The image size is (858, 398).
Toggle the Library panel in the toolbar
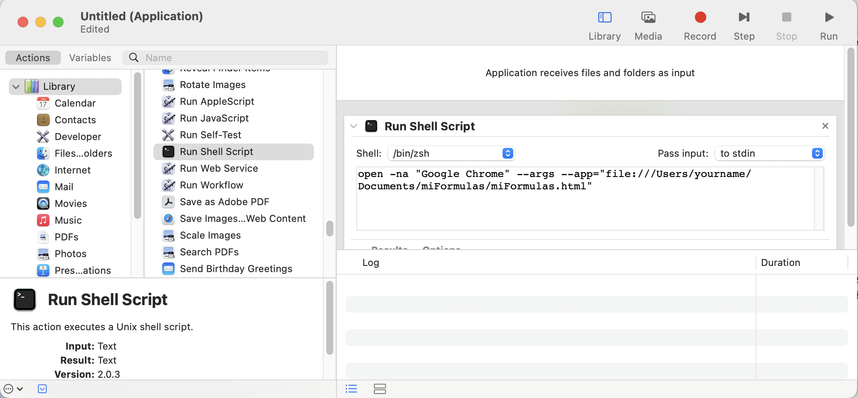point(604,26)
